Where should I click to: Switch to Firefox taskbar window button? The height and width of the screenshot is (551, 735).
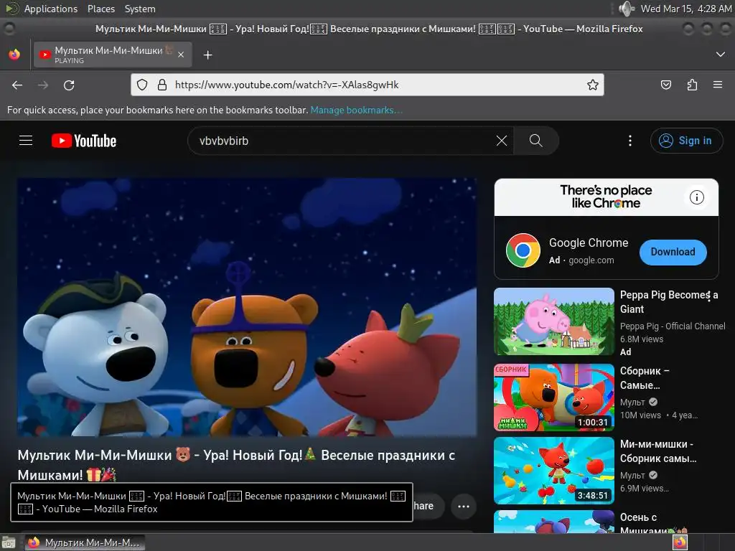[x=85, y=543]
